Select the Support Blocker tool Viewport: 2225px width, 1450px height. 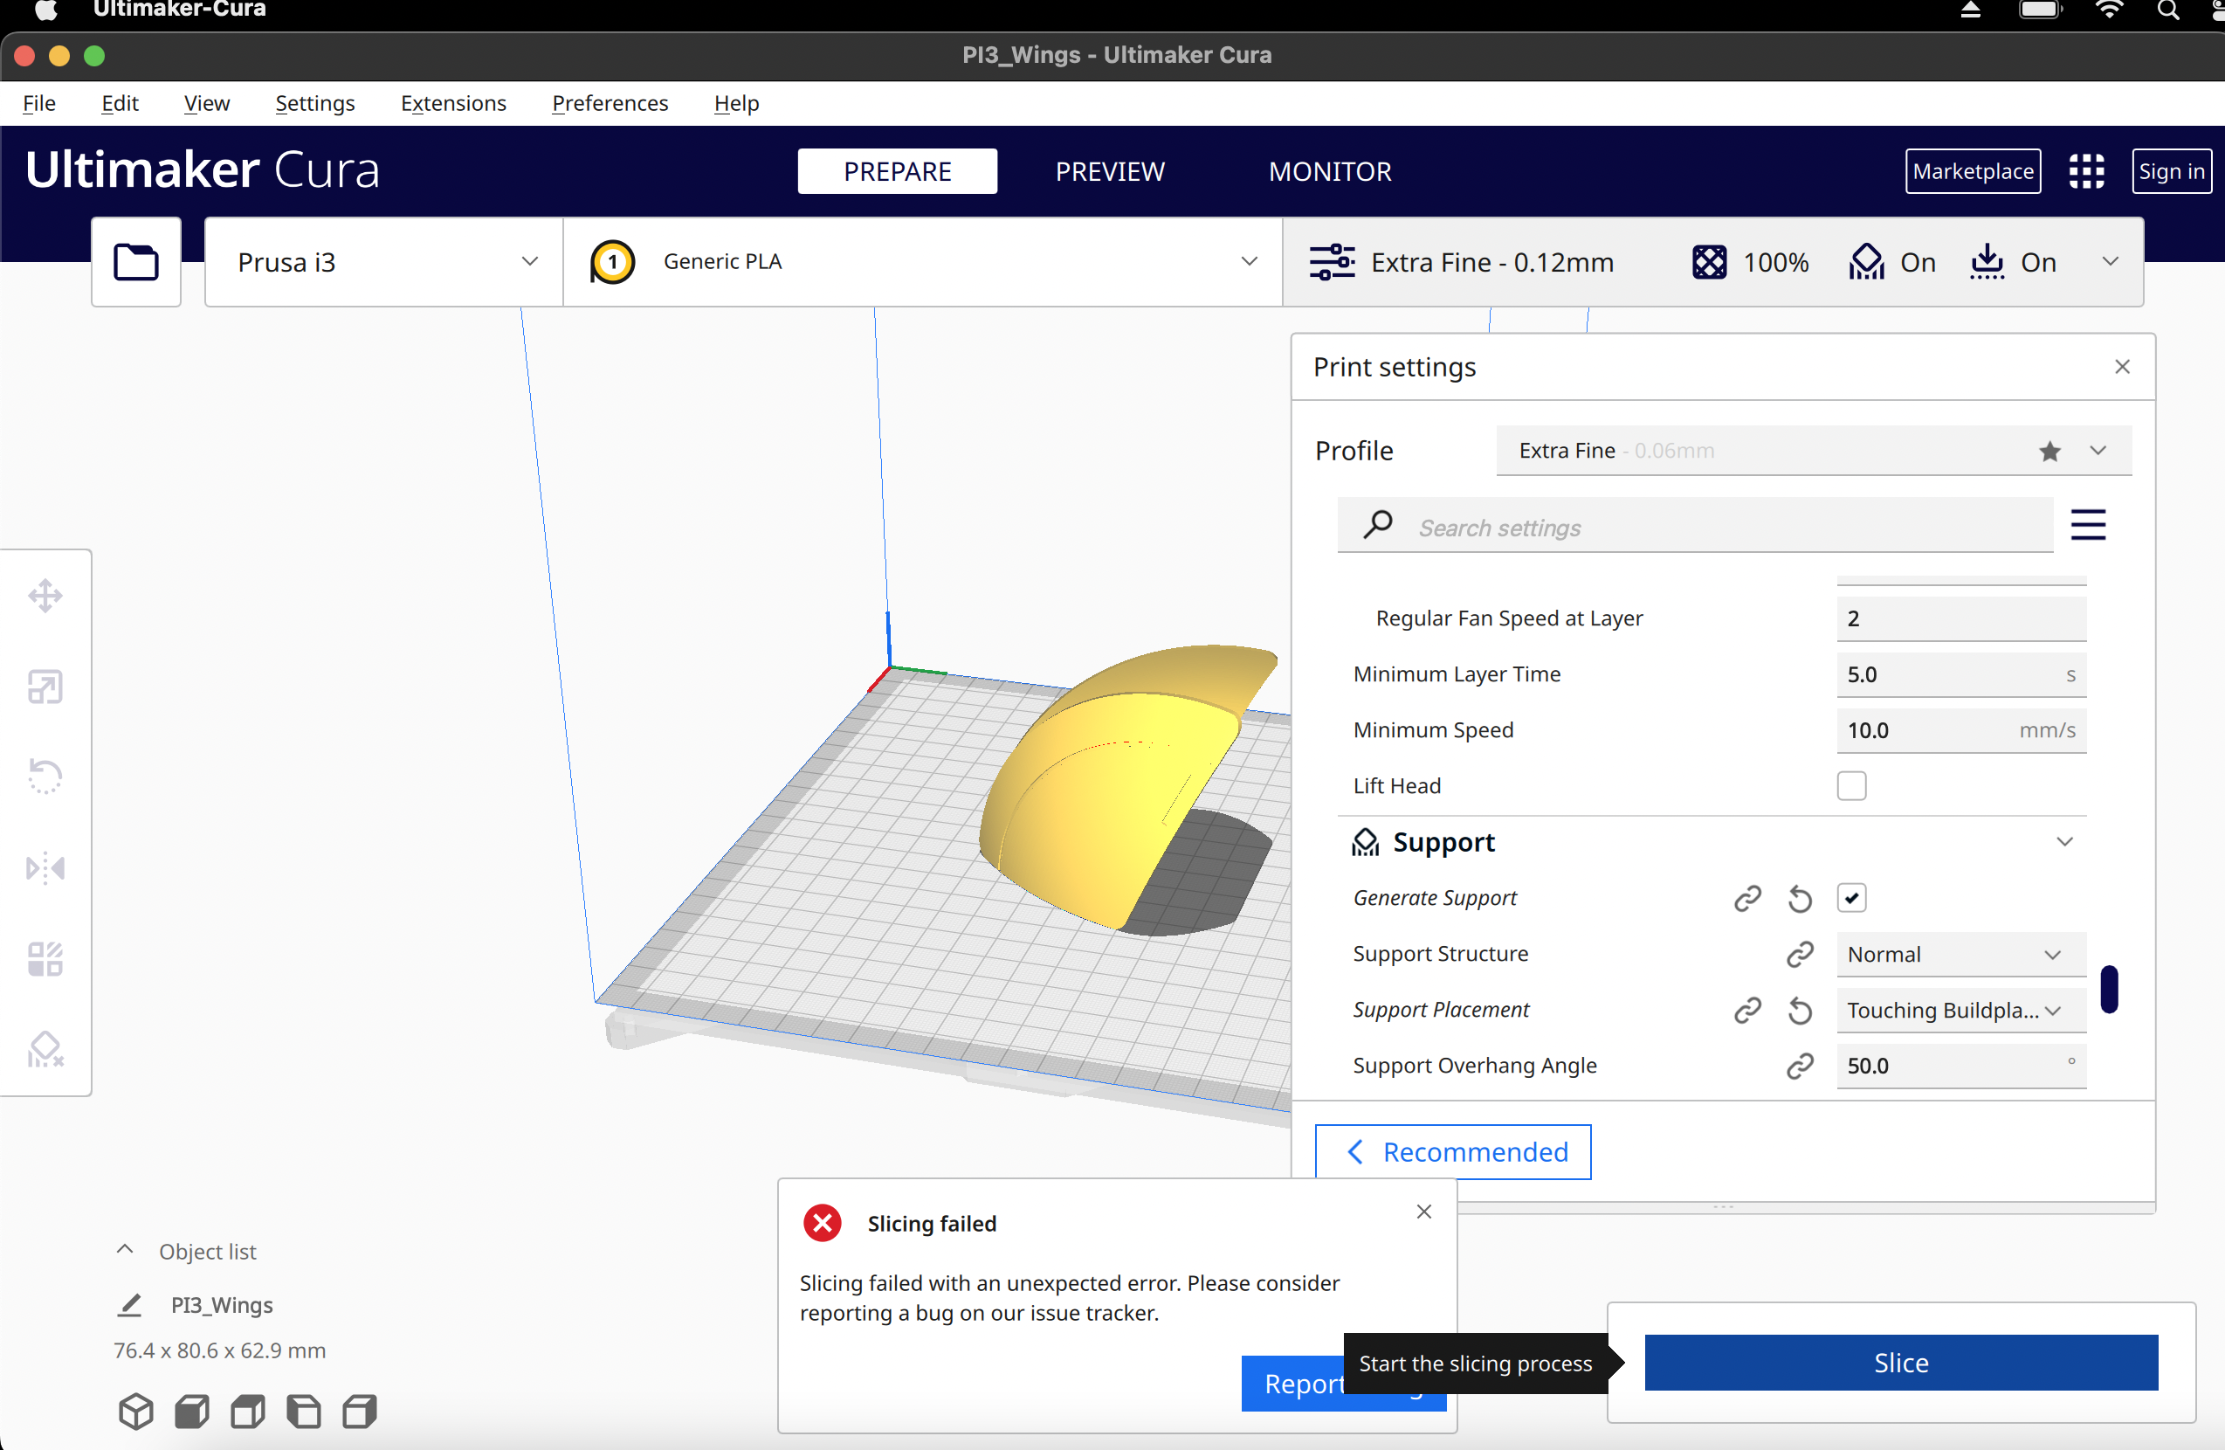tap(45, 1049)
